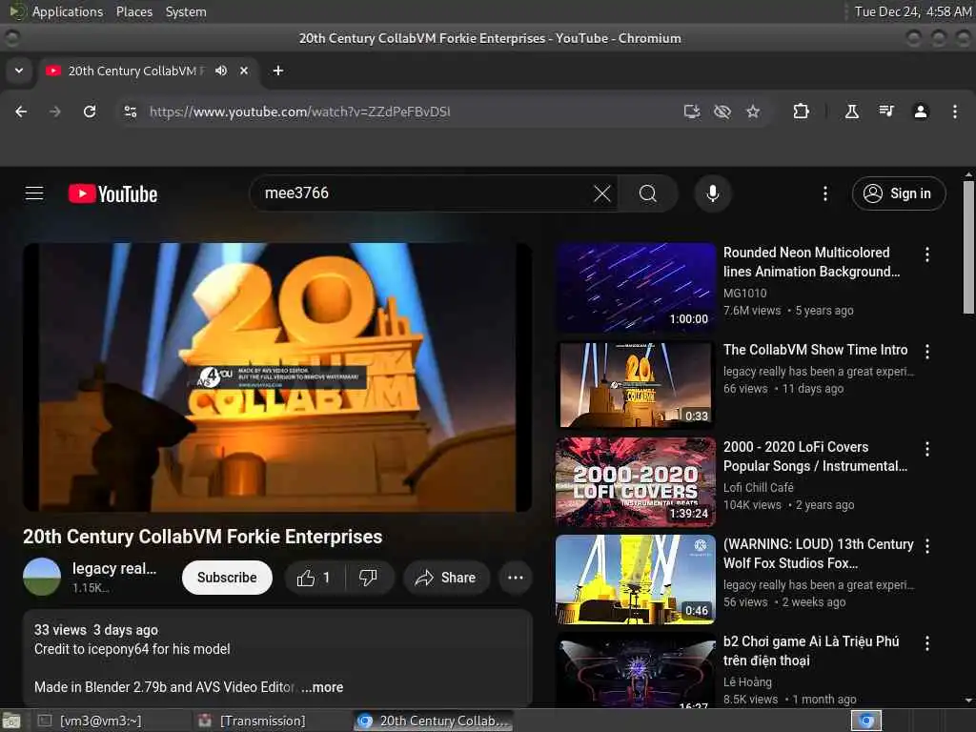
Task: Open 2000 - 2020 LoFi Covers title
Action: [x=816, y=457]
